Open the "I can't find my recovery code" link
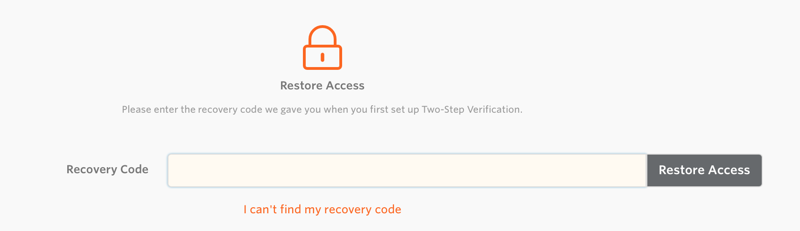The height and width of the screenshot is (231, 800). pyautogui.click(x=322, y=210)
